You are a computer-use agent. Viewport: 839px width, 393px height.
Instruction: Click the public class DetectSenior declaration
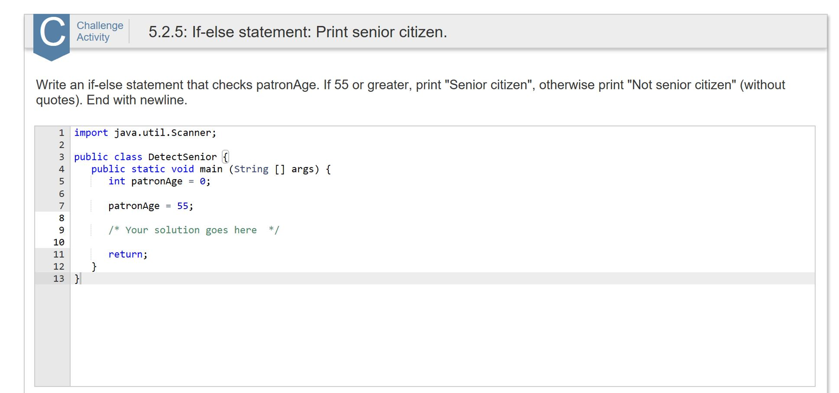[146, 157]
